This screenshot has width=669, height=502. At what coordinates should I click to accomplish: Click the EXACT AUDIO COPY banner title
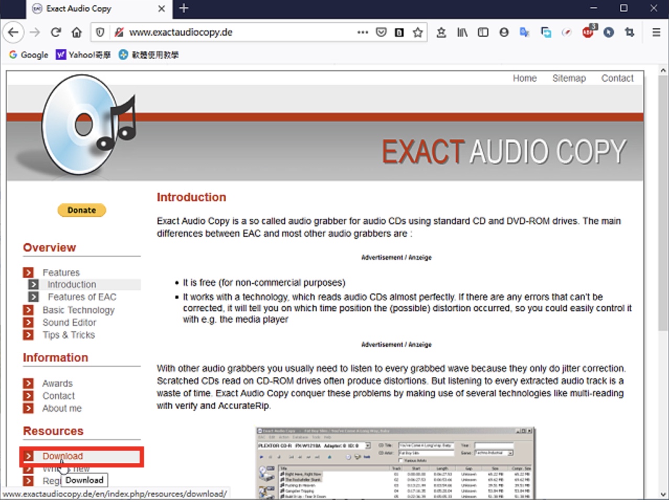504,152
